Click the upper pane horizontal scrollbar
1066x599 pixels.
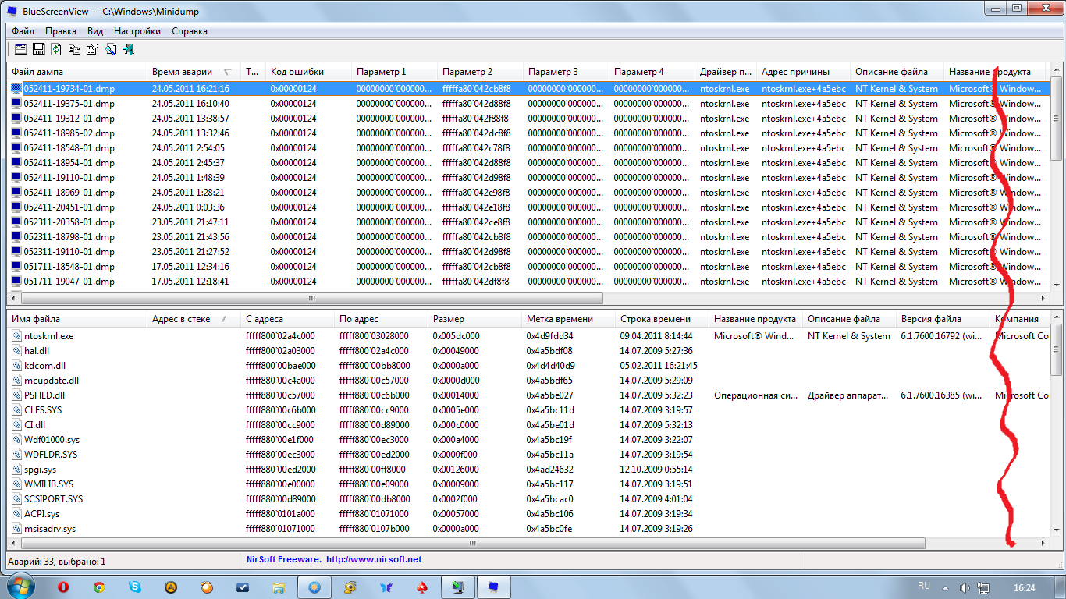312,298
